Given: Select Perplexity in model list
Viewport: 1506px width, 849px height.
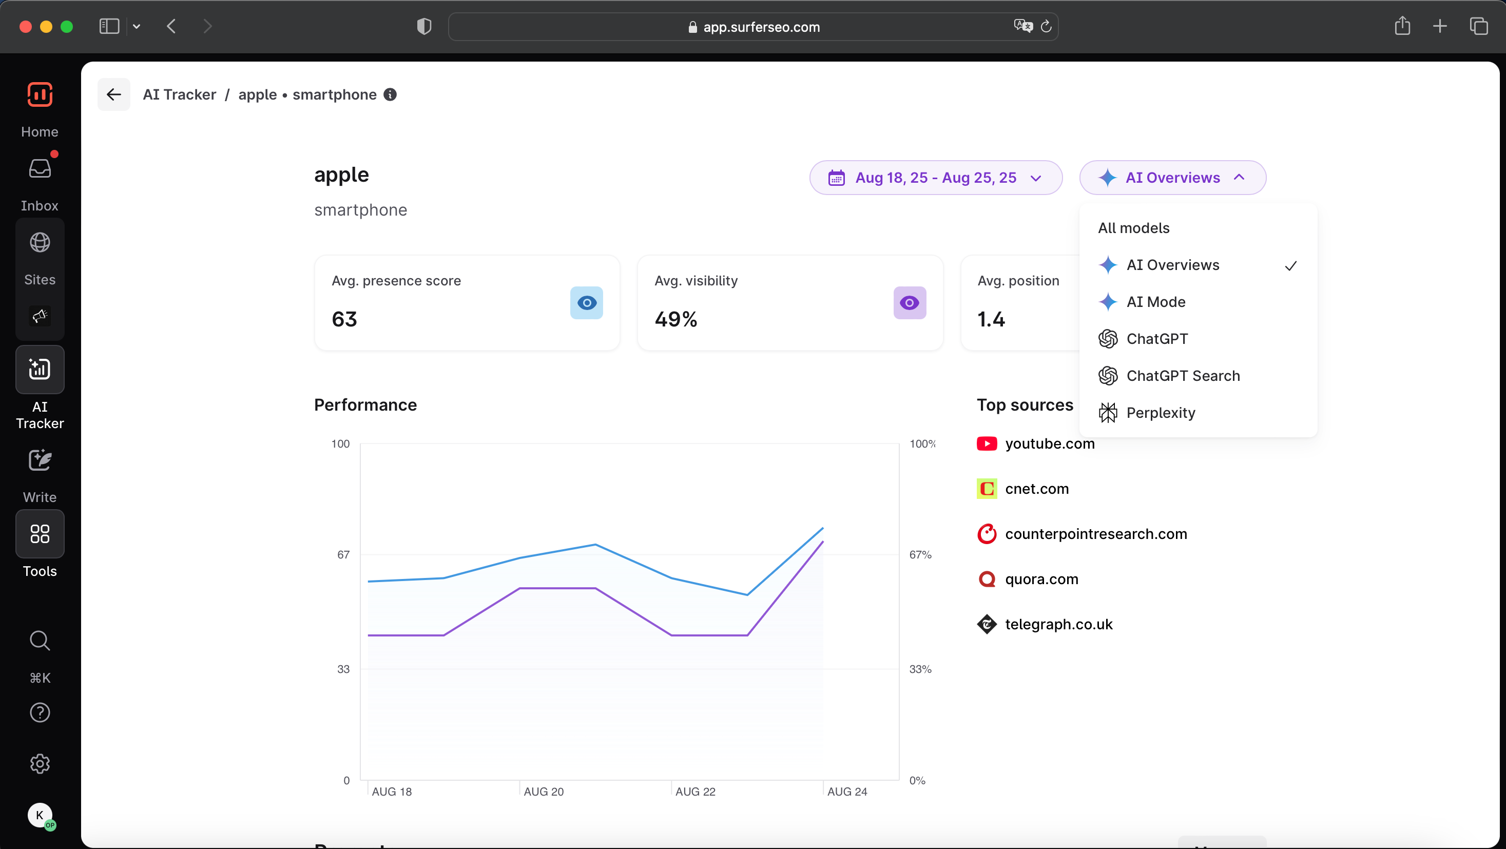Looking at the screenshot, I should pyautogui.click(x=1198, y=413).
